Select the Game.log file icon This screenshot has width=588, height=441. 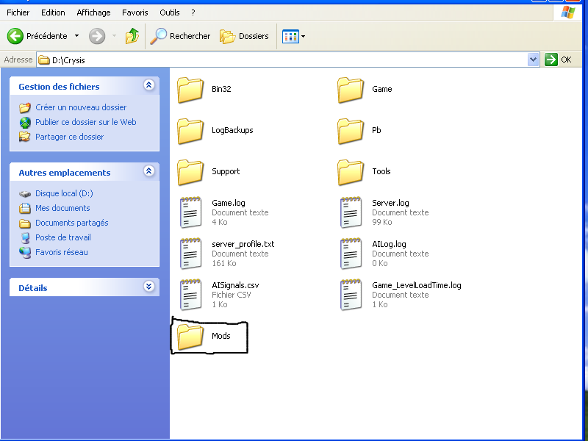coord(191,212)
